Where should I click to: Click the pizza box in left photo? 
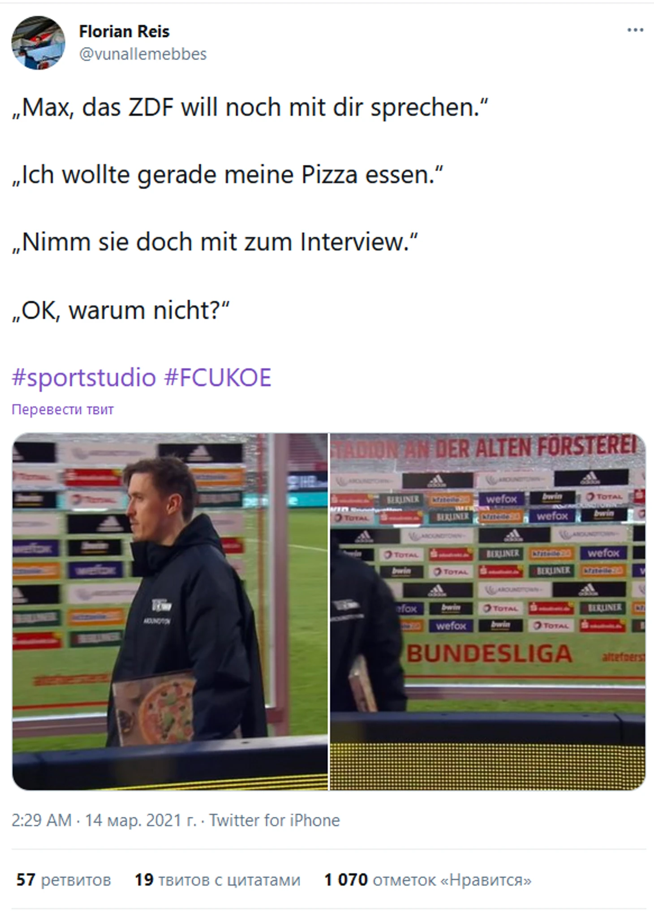pyautogui.click(x=154, y=708)
